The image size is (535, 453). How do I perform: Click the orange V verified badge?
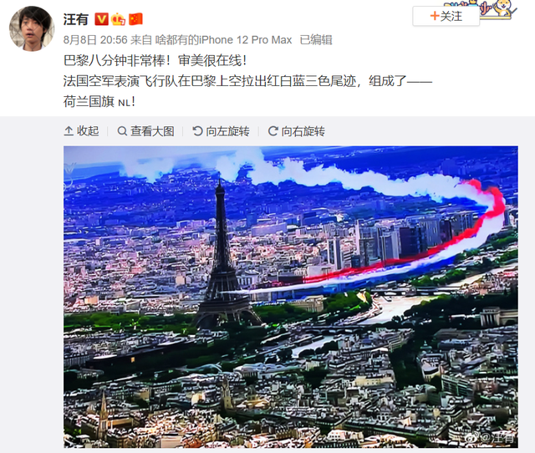[x=101, y=19]
